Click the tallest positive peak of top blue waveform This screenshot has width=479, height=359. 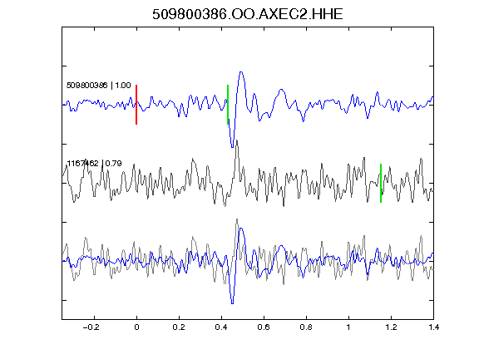tap(241, 73)
